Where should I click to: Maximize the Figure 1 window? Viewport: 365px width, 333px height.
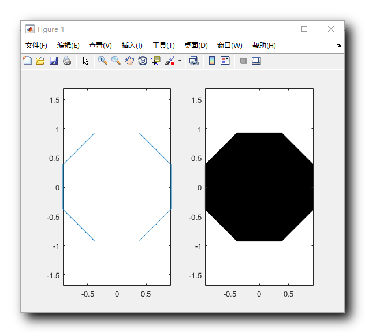[x=304, y=29]
